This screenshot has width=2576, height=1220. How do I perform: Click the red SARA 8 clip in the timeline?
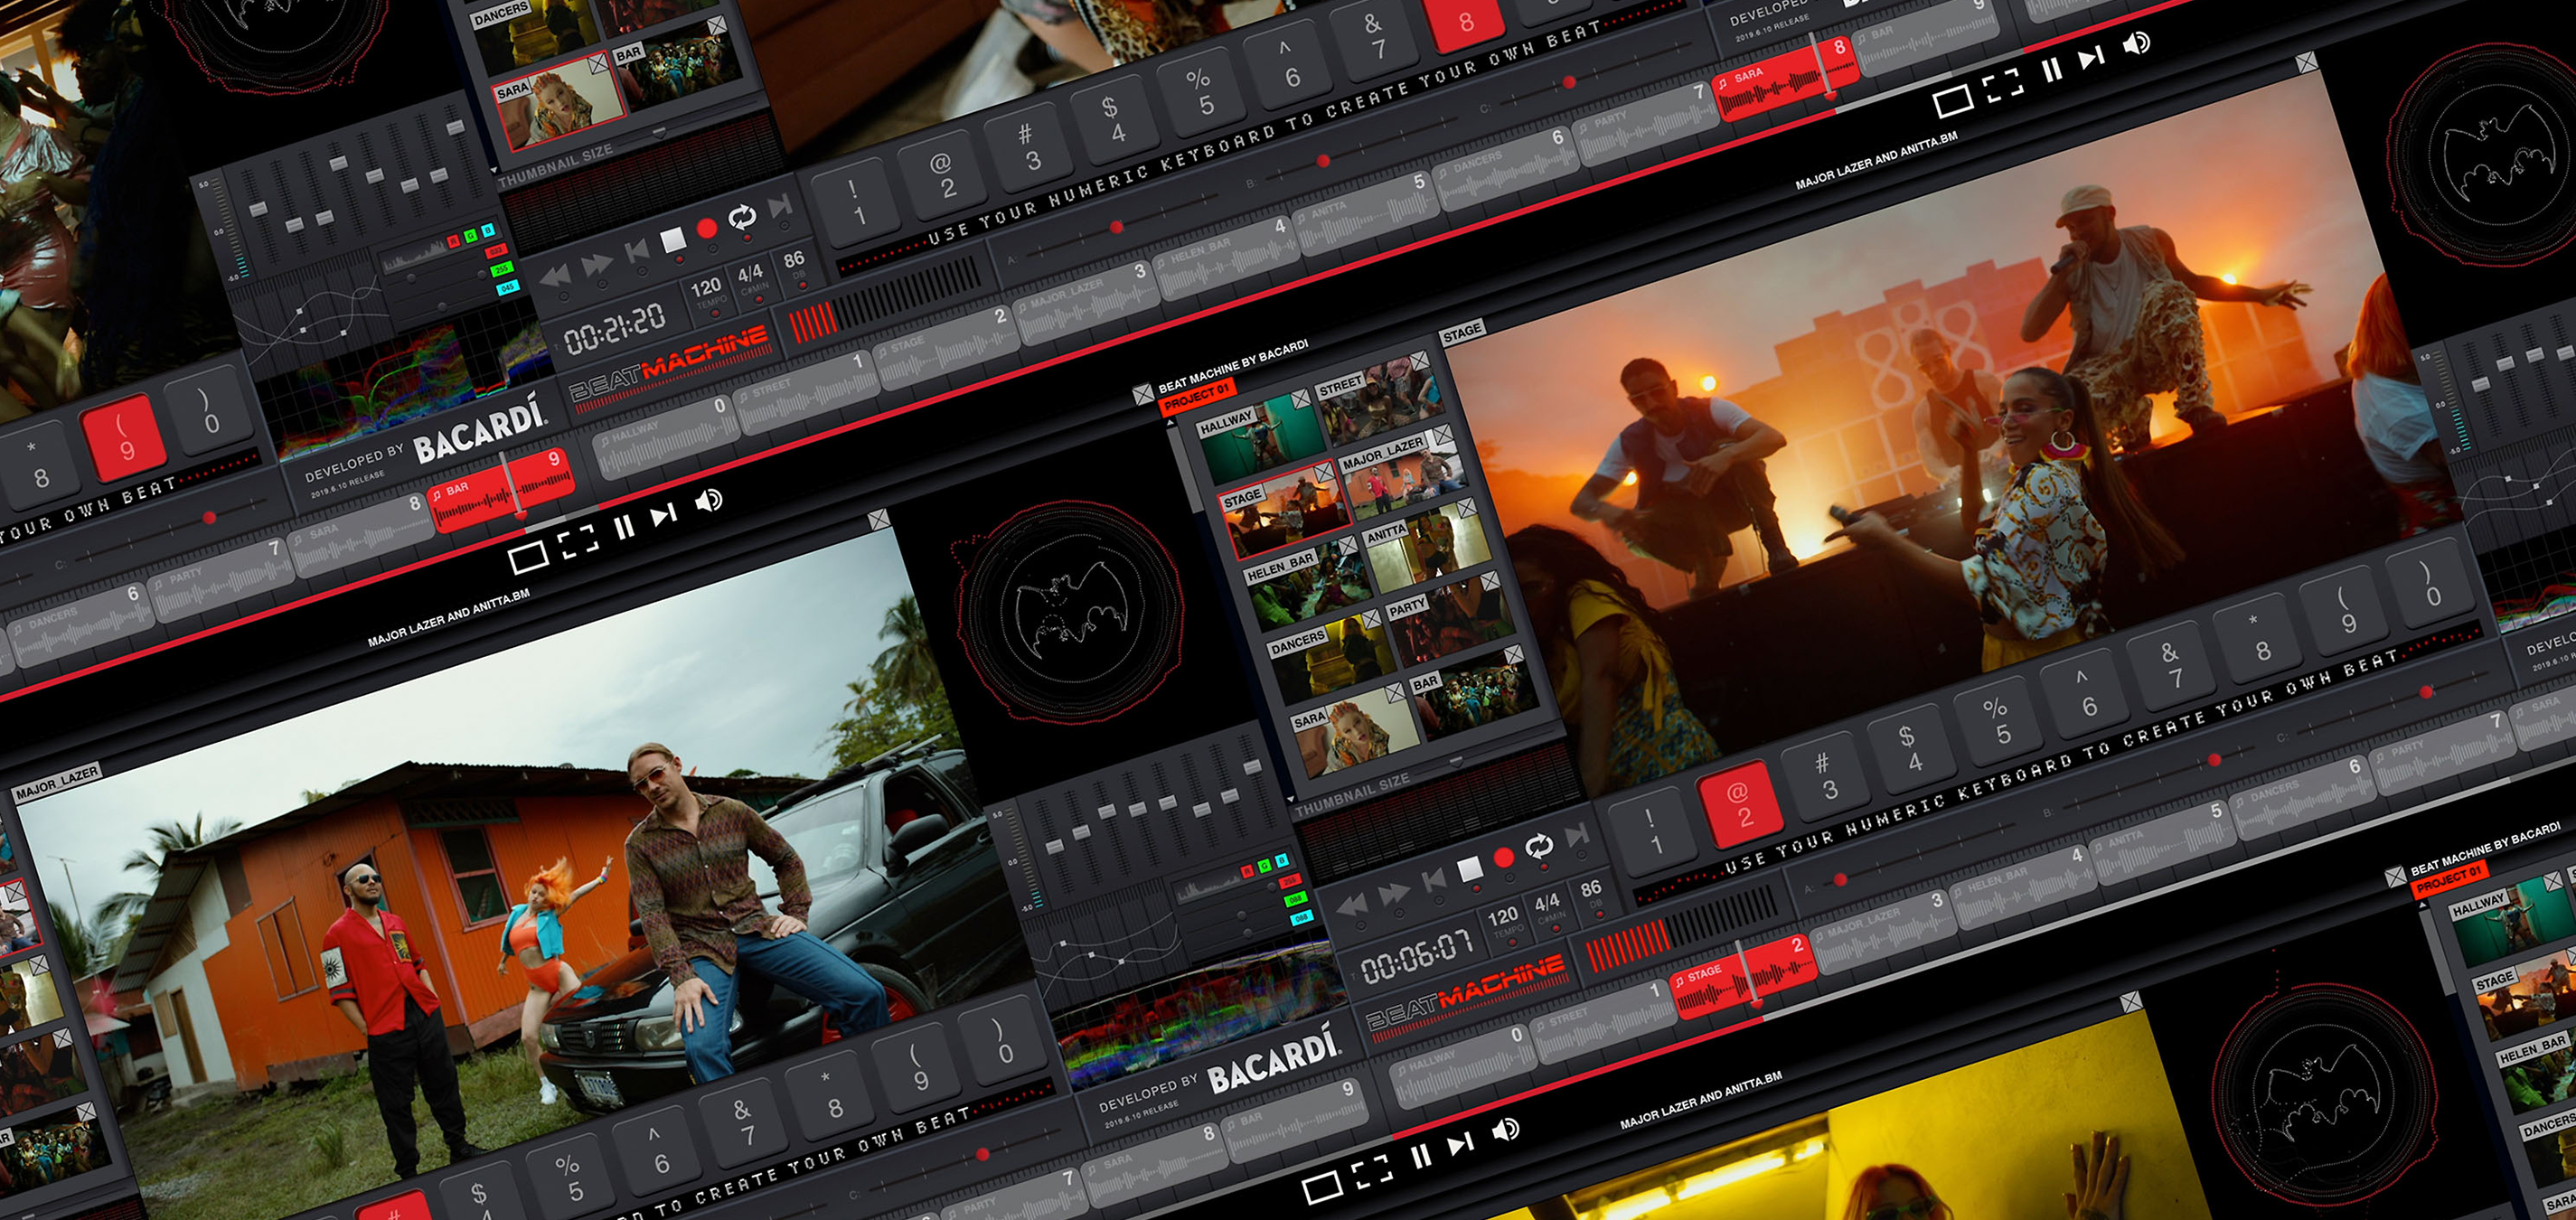1784,79
